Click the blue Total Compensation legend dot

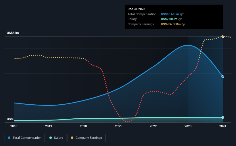(x=9, y=138)
